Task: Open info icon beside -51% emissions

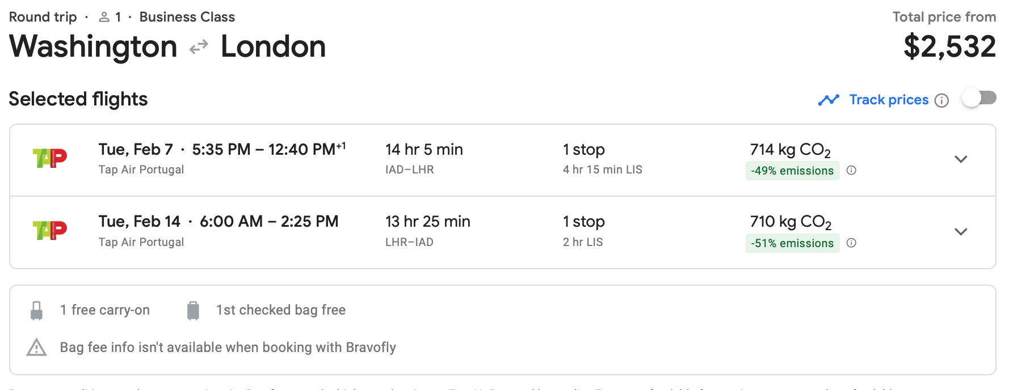Action: pyautogui.click(x=851, y=243)
